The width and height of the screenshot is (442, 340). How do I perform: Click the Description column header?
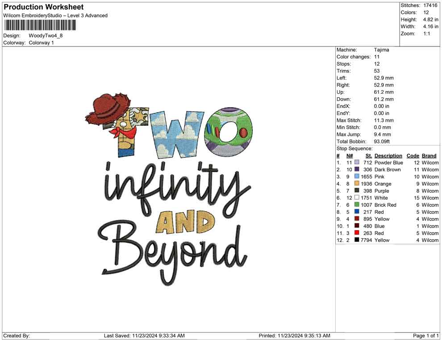[388, 155]
